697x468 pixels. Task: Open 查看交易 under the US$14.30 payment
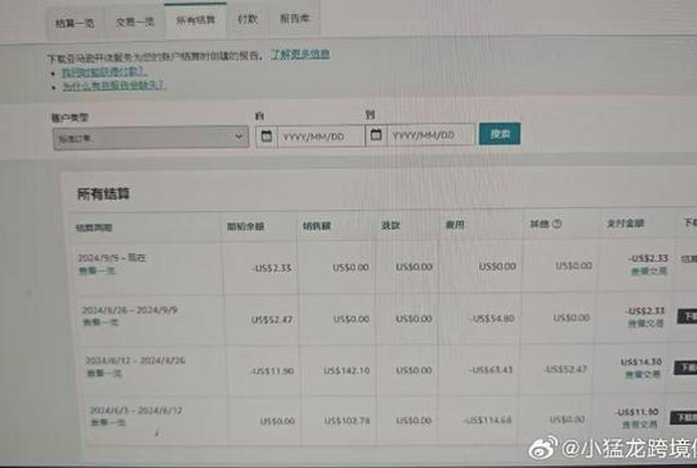click(x=643, y=375)
